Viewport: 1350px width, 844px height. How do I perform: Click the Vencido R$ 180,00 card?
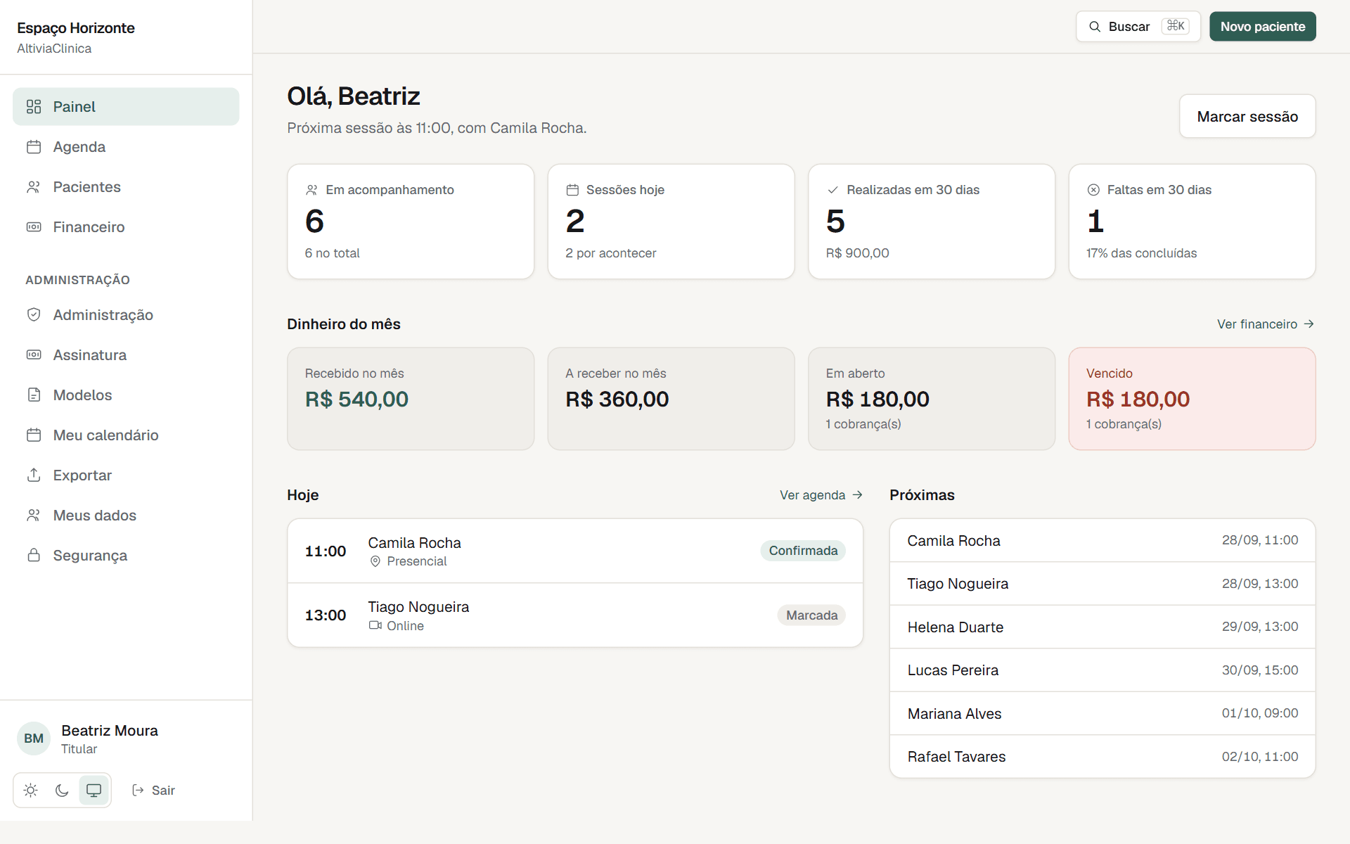coord(1192,399)
